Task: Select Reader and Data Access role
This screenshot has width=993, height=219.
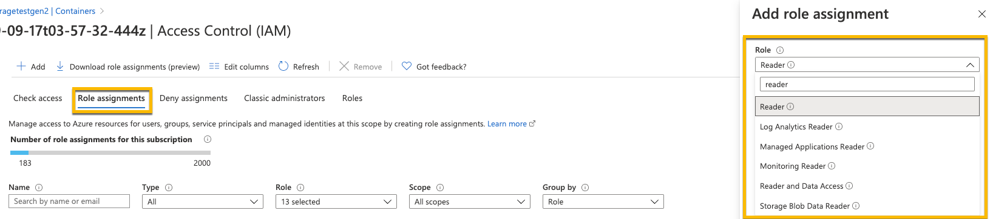Action: tap(867, 186)
